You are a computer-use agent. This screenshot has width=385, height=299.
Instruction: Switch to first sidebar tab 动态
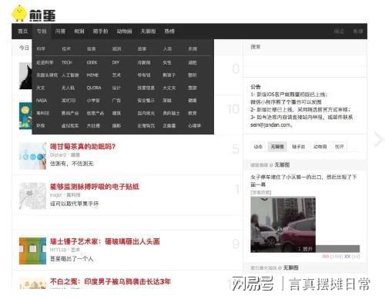258,147
